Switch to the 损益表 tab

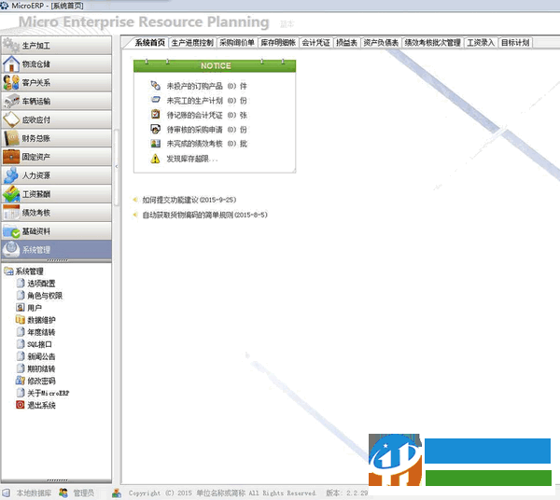pos(346,43)
